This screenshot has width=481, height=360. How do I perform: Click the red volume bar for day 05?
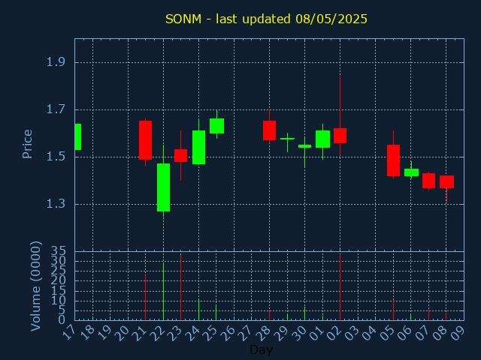coord(393,310)
